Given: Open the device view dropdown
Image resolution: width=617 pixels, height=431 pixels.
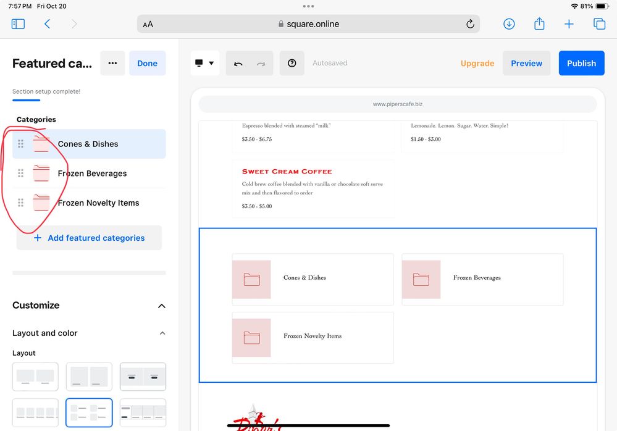Looking at the screenshot, I should pos(204,64).
